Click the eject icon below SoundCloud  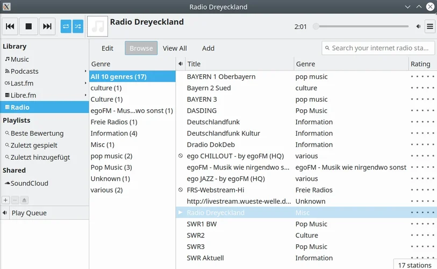pyautogui.click(x=24, y=200)
